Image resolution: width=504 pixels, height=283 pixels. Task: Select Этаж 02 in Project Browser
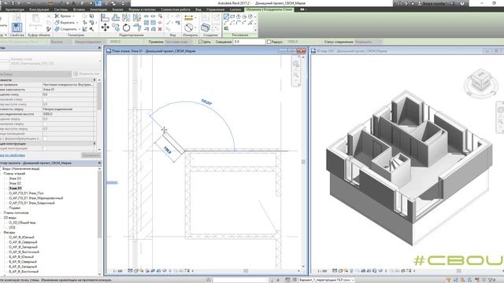click(x=15, y=183)
